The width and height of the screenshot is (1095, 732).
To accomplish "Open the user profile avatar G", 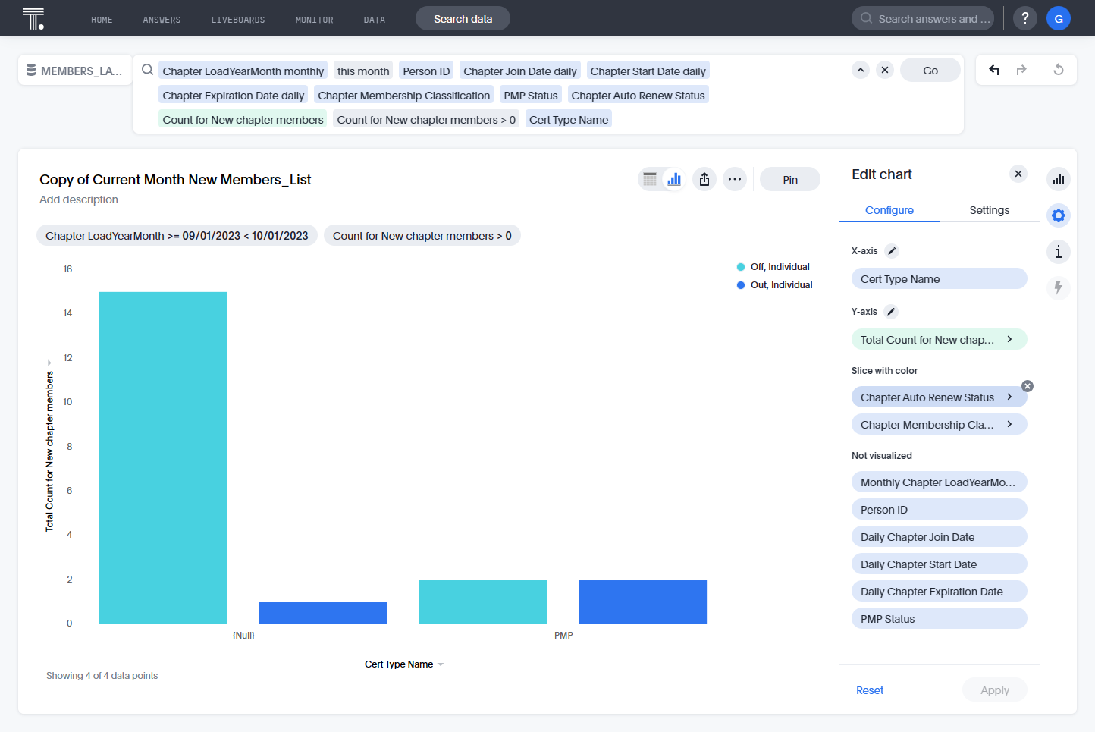I will coord(1059,18).
